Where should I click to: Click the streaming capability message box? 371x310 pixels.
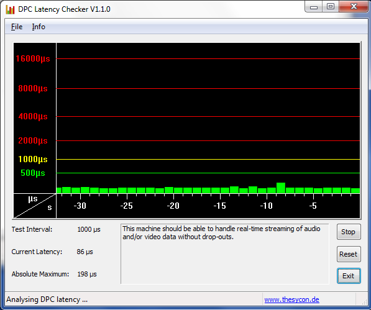click(225, 253)
